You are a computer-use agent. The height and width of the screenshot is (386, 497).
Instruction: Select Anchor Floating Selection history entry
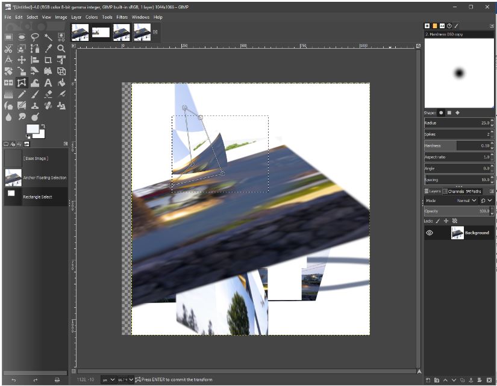coord(36,177)
